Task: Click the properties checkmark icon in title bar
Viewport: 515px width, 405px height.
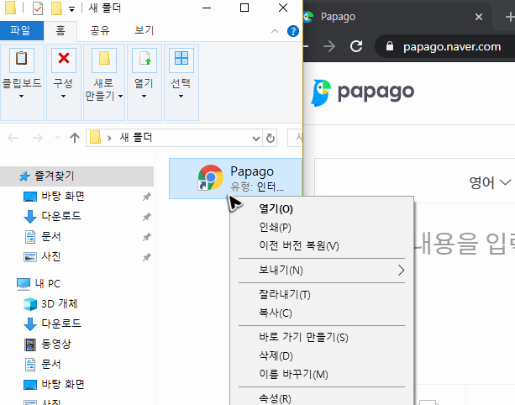Action: point(38,8)
